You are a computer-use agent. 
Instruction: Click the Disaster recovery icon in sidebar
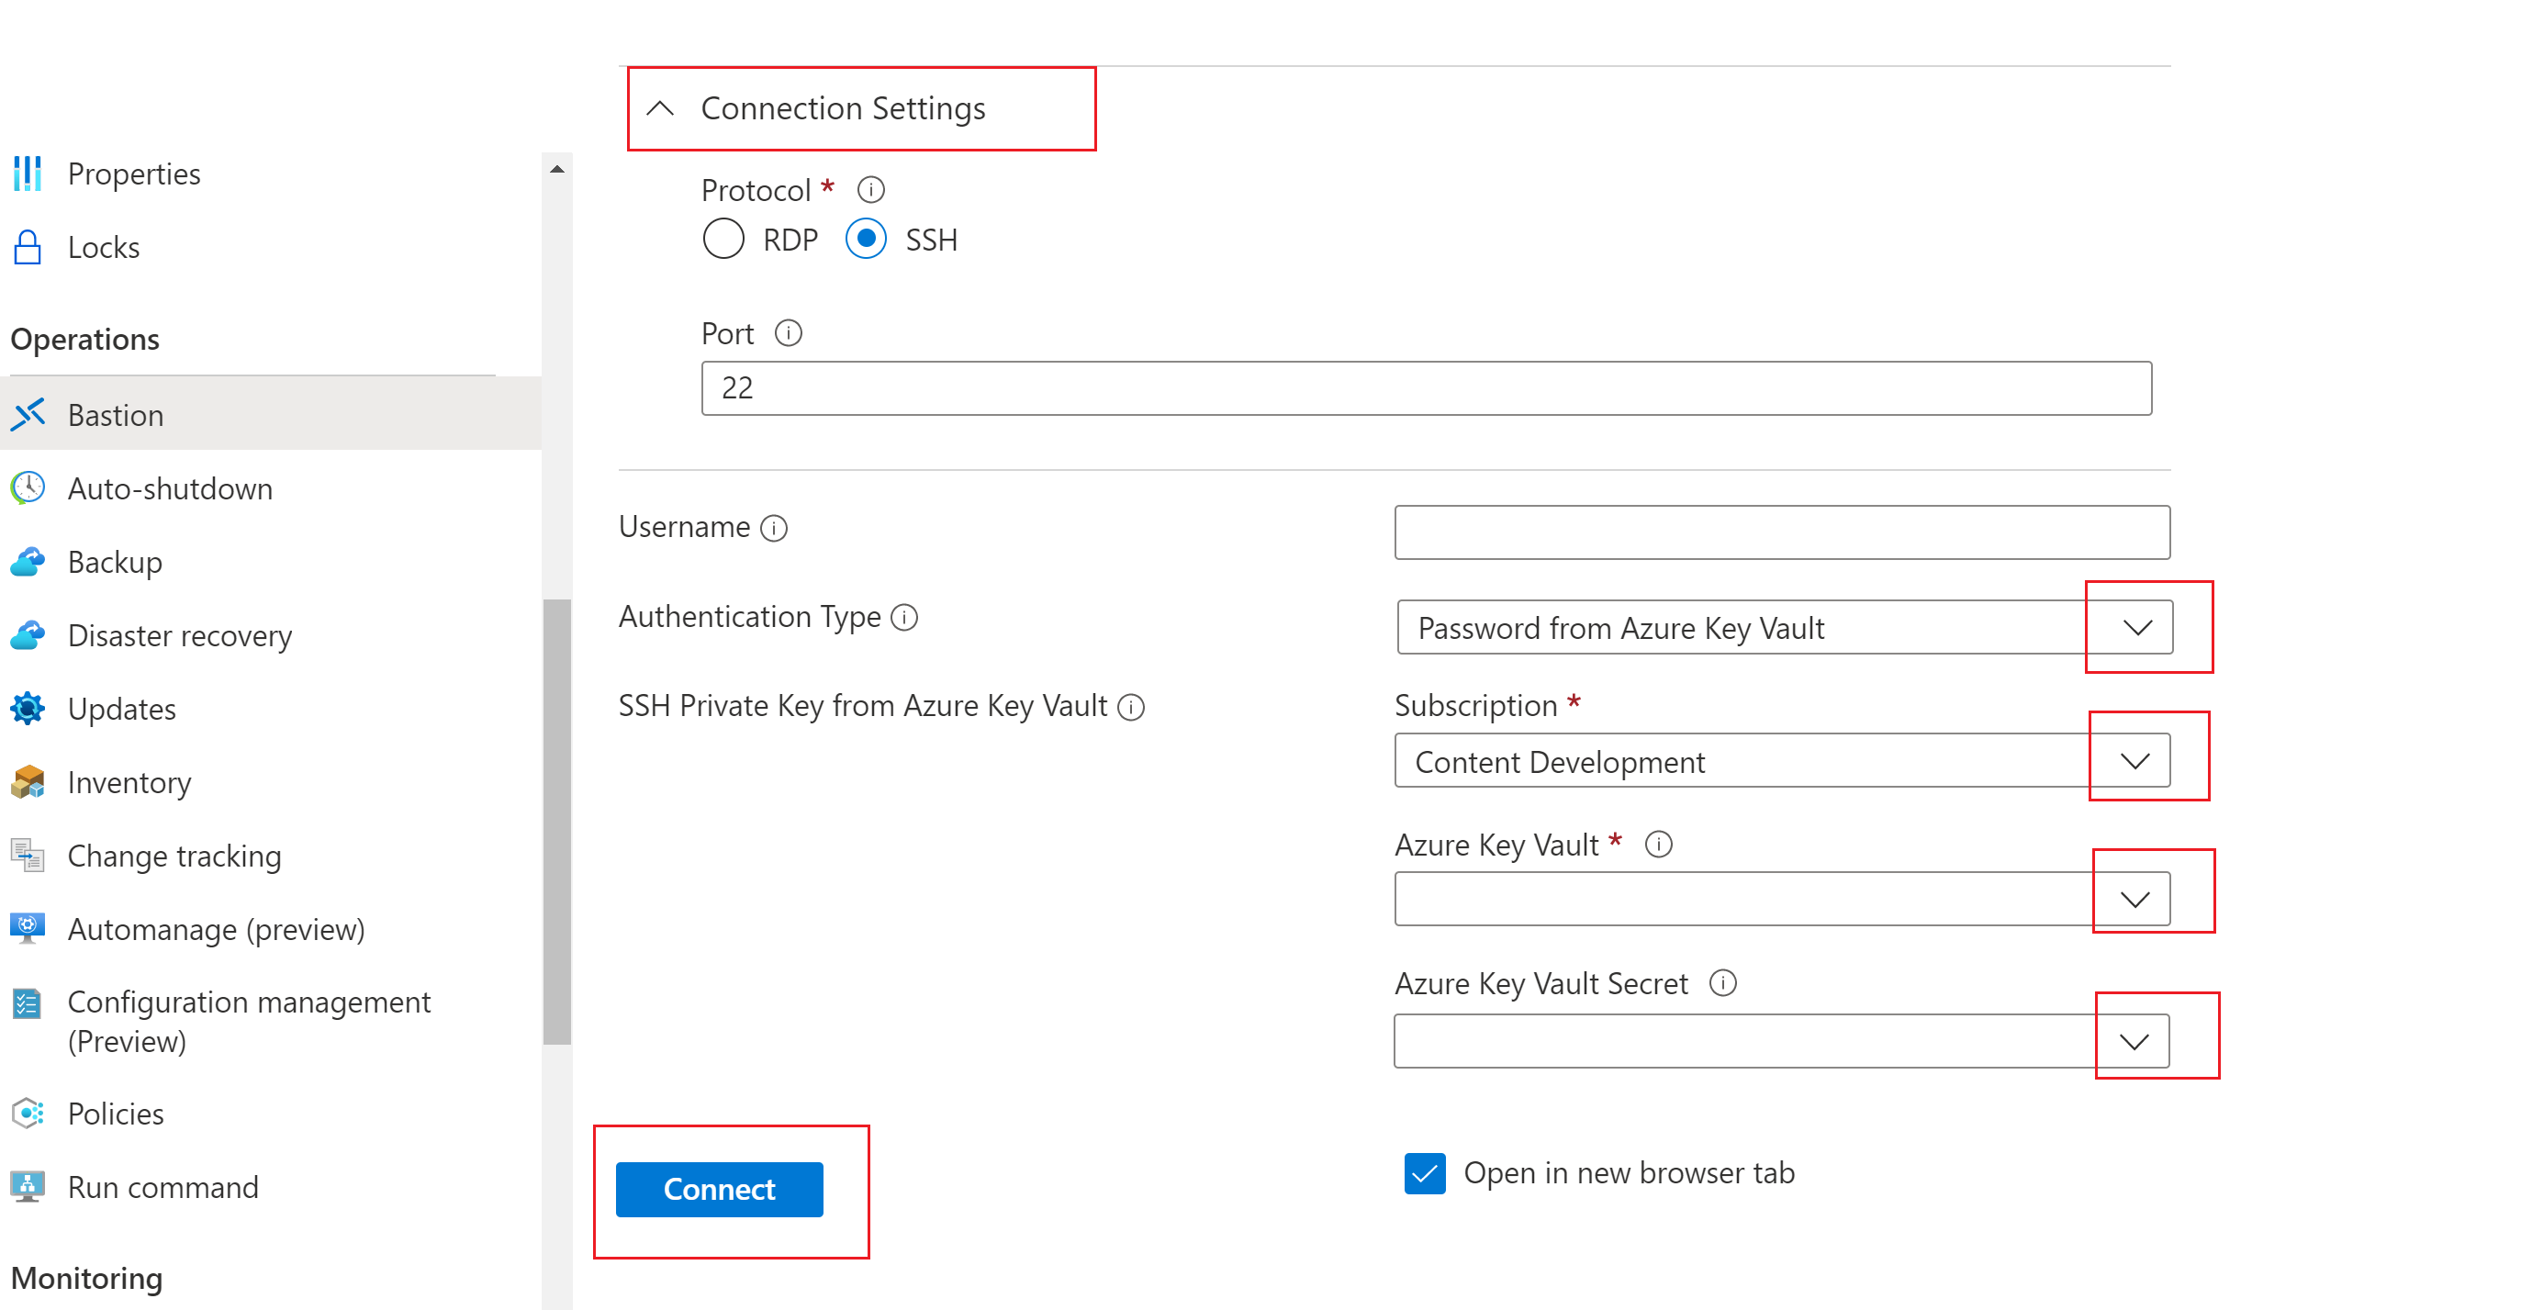coord(28,635)
